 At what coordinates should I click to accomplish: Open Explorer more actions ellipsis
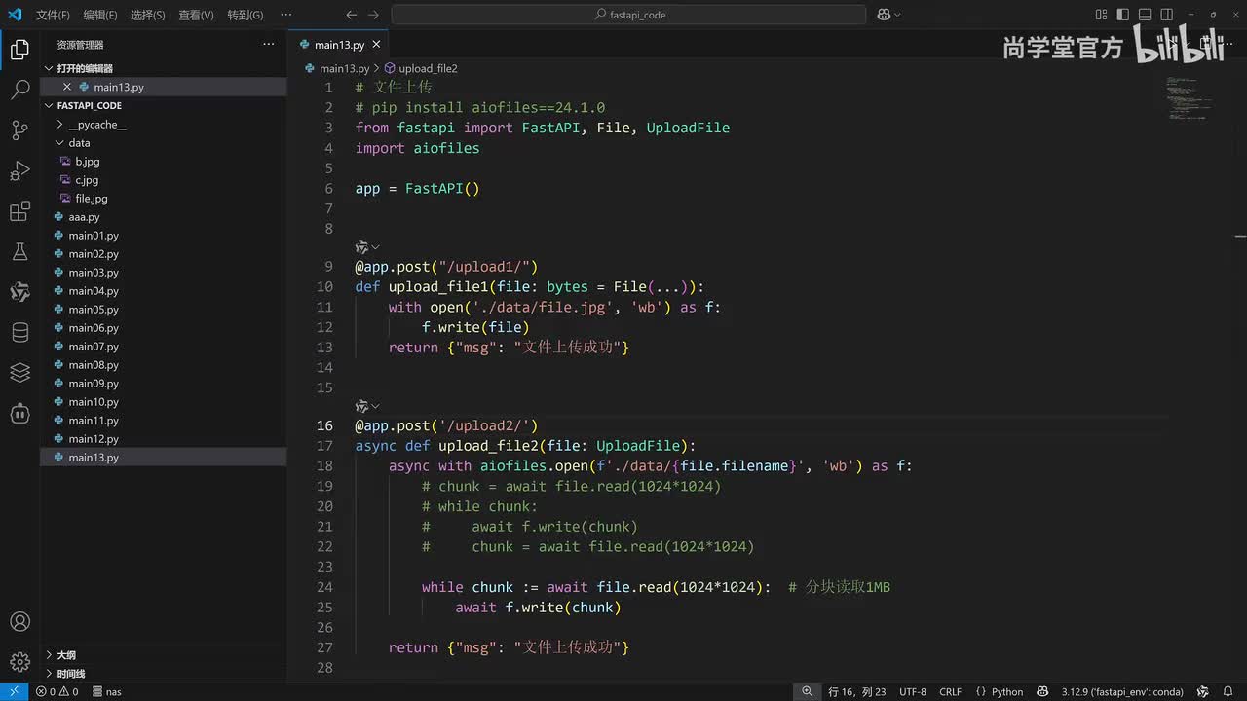(x=269, y=45)
